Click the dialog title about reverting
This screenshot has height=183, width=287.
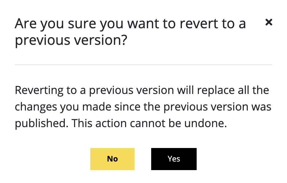pyautogui.click(x=130, y=32)
